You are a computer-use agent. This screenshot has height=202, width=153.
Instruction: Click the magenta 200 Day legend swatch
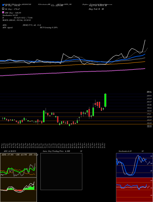(x=3, y=13)
